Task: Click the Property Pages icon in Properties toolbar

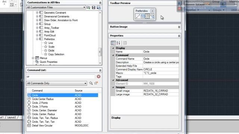Action: click(x=125, y=43)
